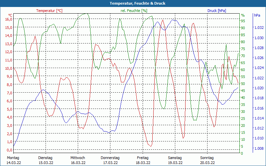This screenshot has width=266, height=166.
Task: Click the "9,0" temperature axis value
Action: (9, 76)
